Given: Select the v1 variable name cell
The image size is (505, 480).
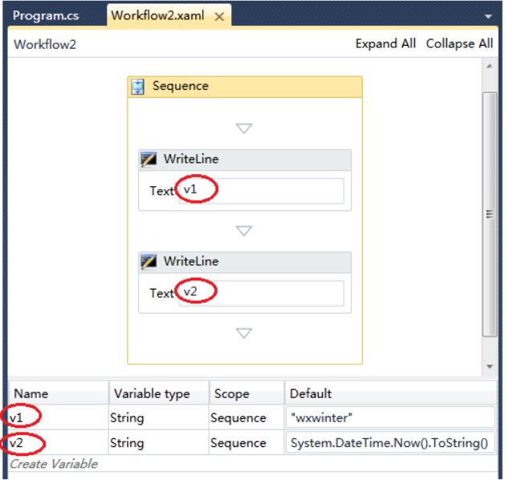Looking at the screenshot, I should [59, 417].
